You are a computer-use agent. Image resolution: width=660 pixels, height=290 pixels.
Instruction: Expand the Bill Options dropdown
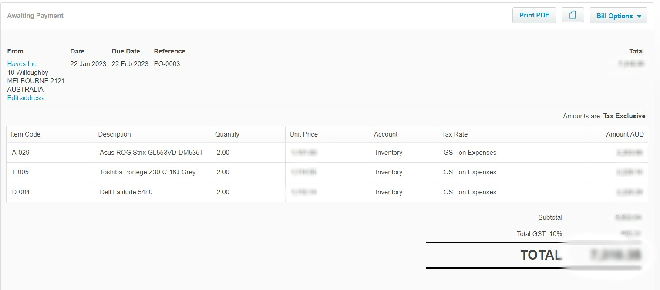pos(618,16)
